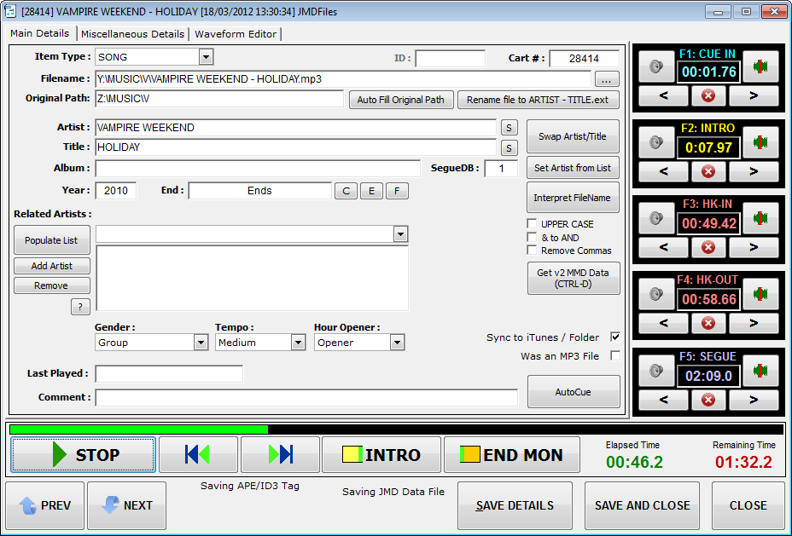Nudge F5 SEGUE marker back
The height and width of the screenshot is (536, 792).
[663, 400]
